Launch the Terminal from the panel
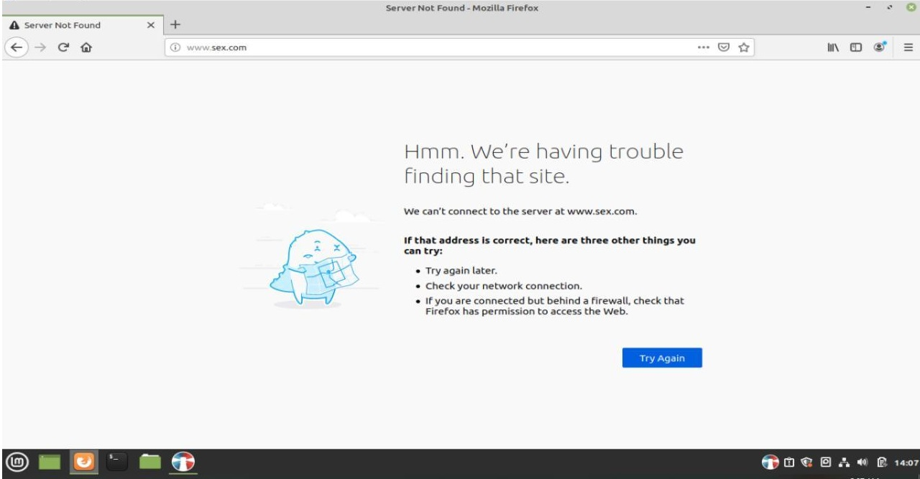Viewport: 920px width, 479px height. tap(117, 462)
